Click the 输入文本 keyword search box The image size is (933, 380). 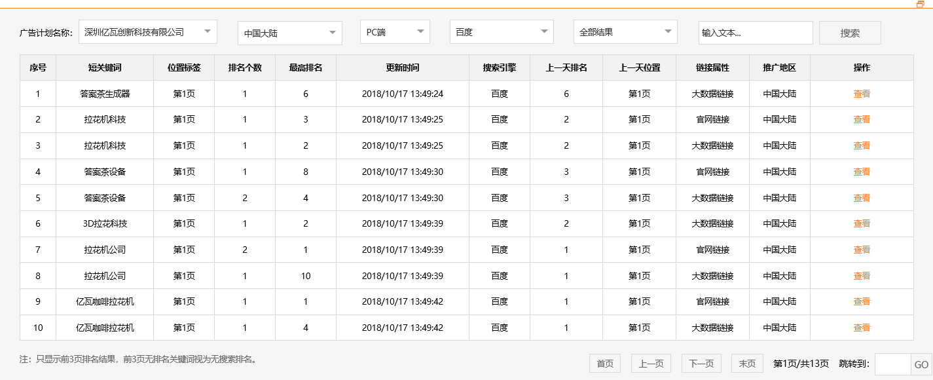(755, 32)
